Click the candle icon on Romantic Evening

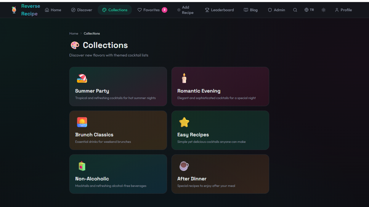(184, 78)
